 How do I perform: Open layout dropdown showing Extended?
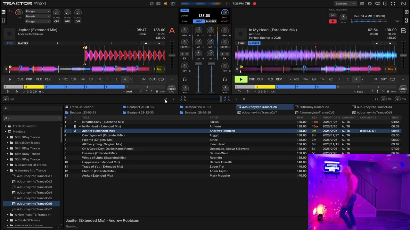[345, 4]
